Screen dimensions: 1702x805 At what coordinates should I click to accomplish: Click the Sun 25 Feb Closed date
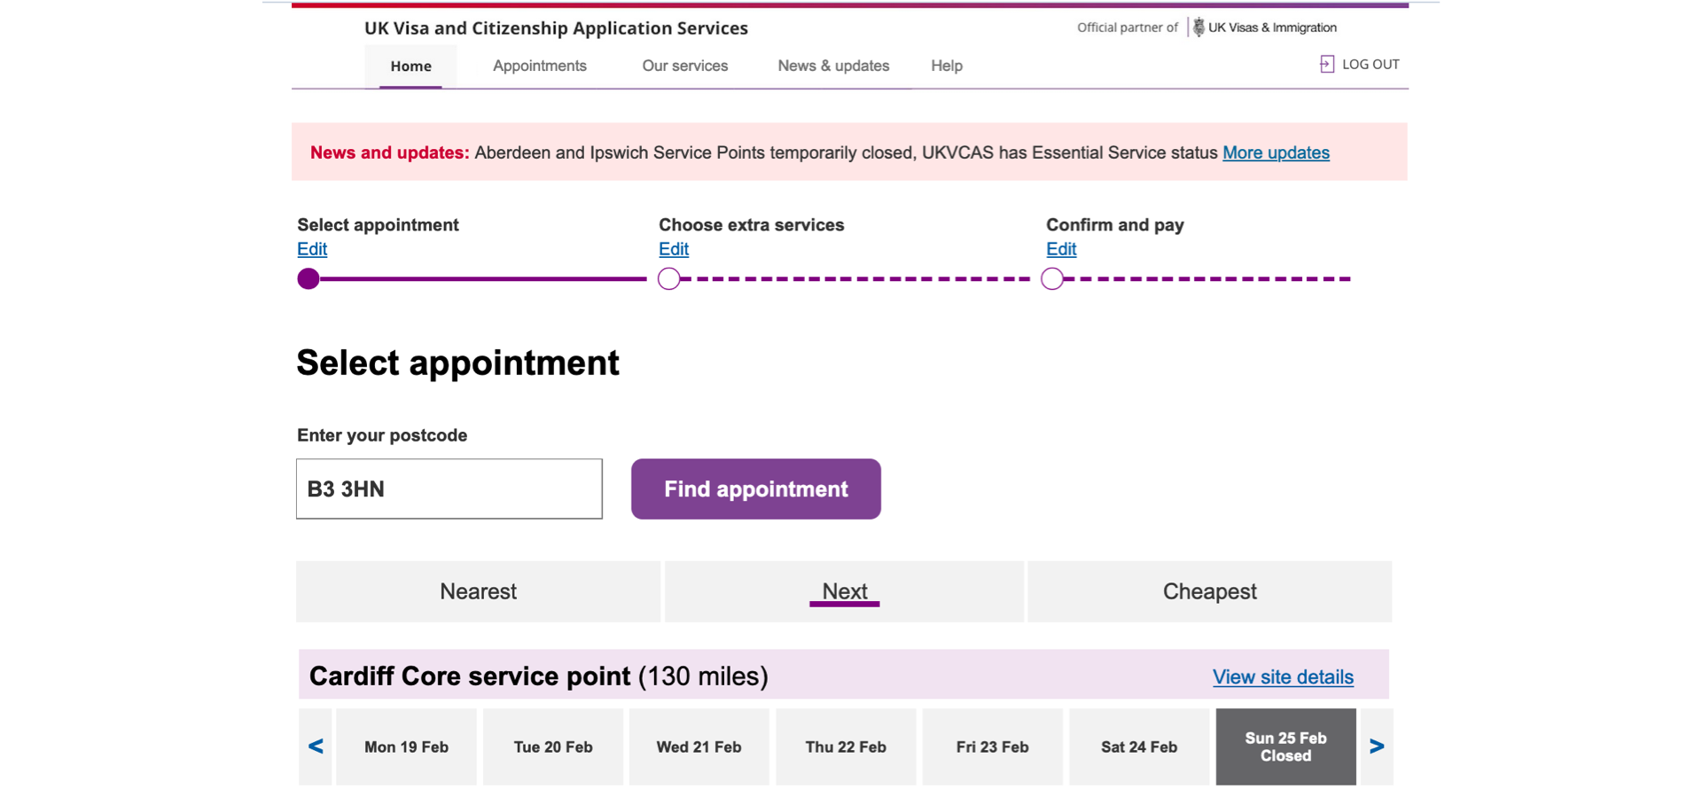click(x=1286, y=746)
